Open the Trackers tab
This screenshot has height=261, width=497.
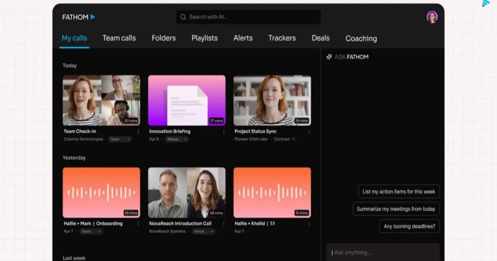tap(282, 38)
